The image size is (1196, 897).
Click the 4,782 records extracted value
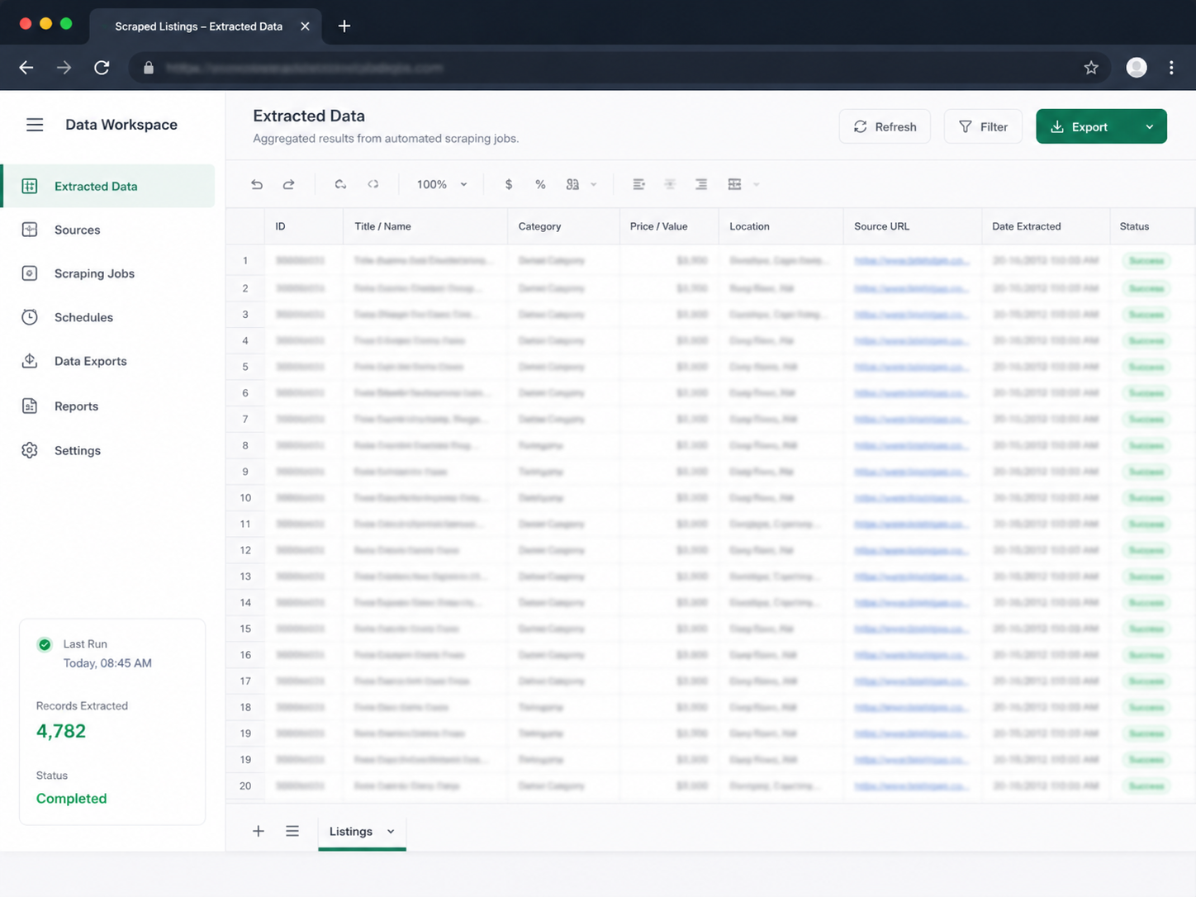coord(61,731)
